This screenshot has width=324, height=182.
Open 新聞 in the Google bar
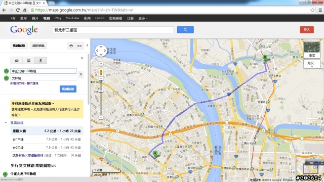click(x=87, y=18)
